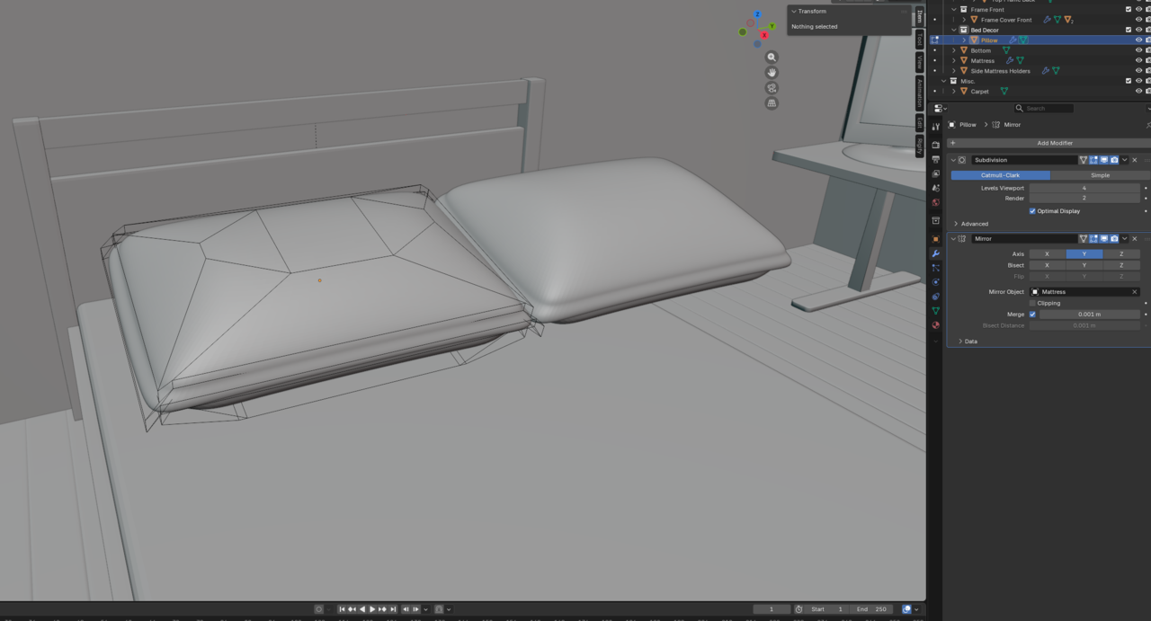Click the filter funnel icon on Mirror modifier
The width and height of the screenshot is (1151, 621).
1084,238
